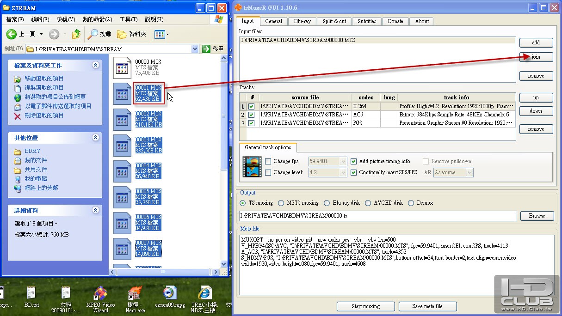Select the 00000.MTS file icon
Screen dimensions: 562x316
tap(123, 68)
